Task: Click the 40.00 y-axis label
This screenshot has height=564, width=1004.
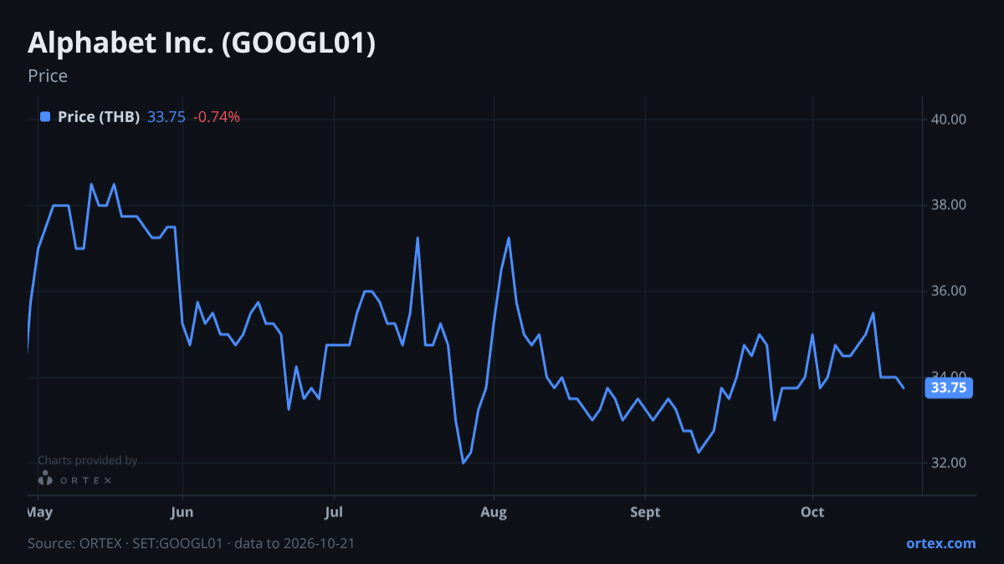Action: (x=949, y=119)
